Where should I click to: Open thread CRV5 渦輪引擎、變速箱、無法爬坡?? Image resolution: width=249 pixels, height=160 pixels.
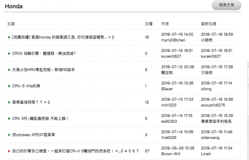tap(44, 53)
